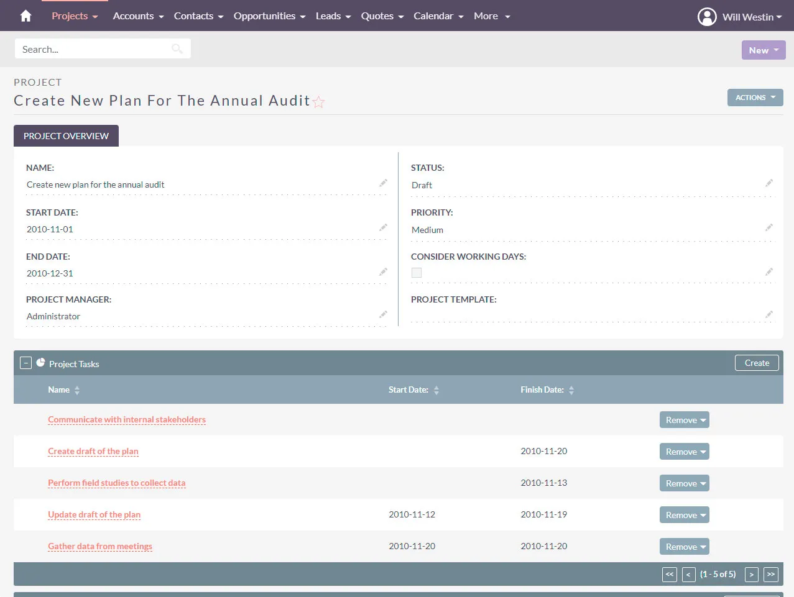Open Perform field studies to collect data
Image resolution: width=794 pixels, height=597 pixels.
(117, 483)
